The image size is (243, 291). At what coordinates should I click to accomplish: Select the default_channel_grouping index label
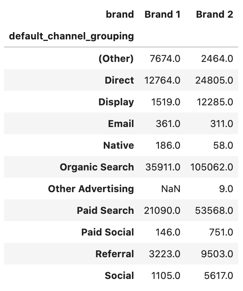(x=71, y=36)
